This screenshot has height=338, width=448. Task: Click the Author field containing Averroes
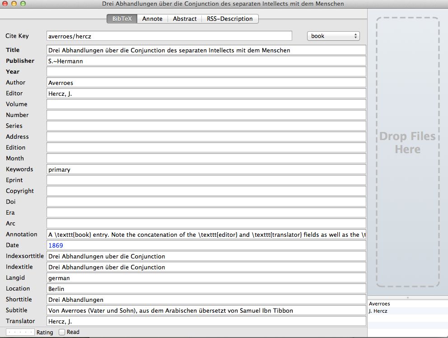[x=206, y=83]
